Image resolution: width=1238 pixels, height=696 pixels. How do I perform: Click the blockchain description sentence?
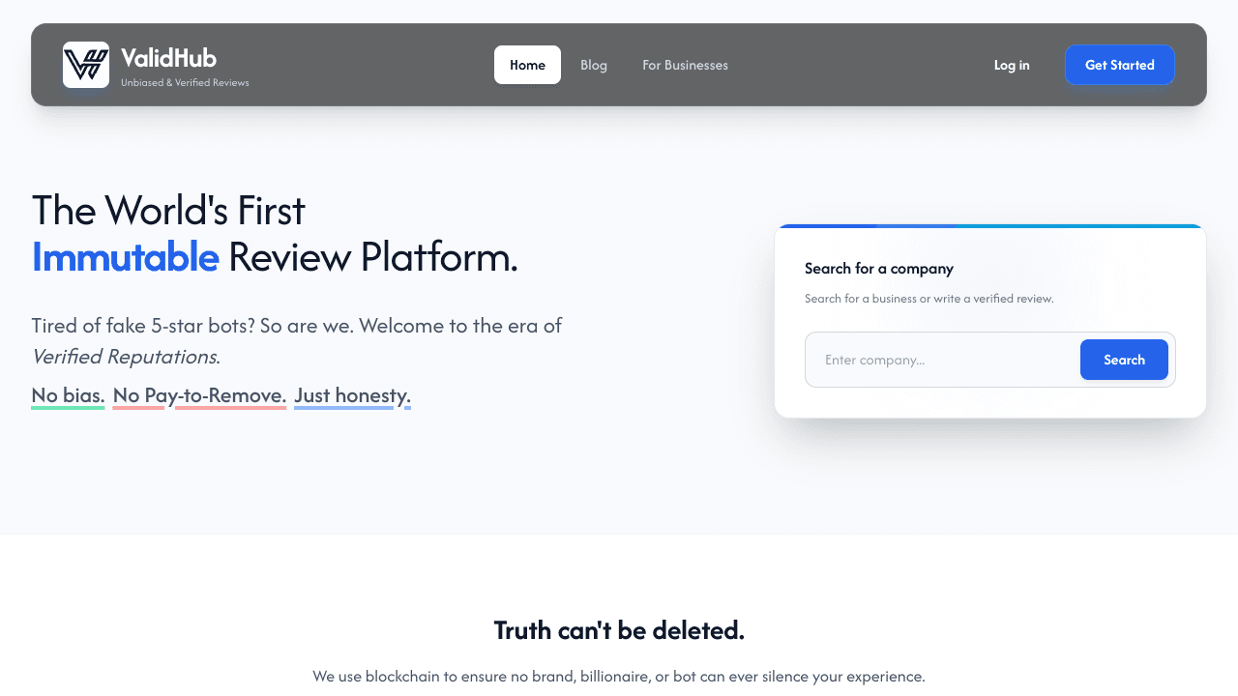(619, 676)
